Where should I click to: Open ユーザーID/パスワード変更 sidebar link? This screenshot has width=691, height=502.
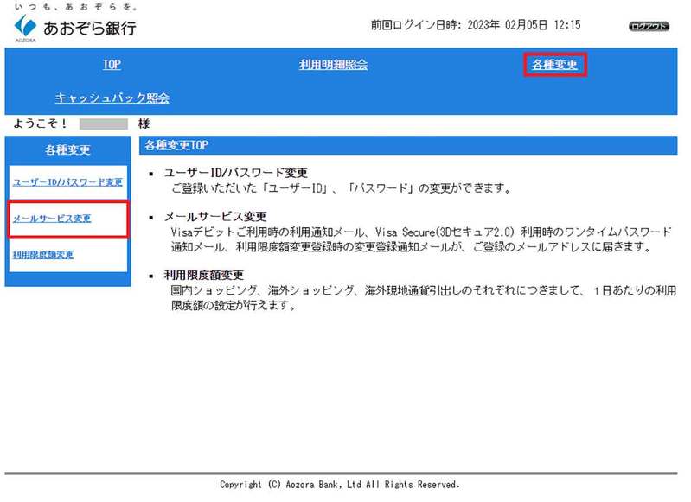(x=67, y=181)
